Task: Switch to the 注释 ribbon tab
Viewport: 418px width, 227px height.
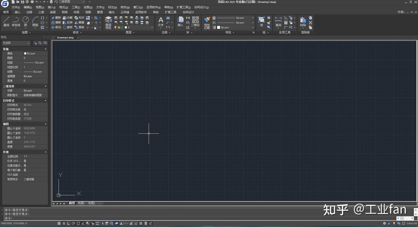Action: pyautogui.click(x=29, y=12)
